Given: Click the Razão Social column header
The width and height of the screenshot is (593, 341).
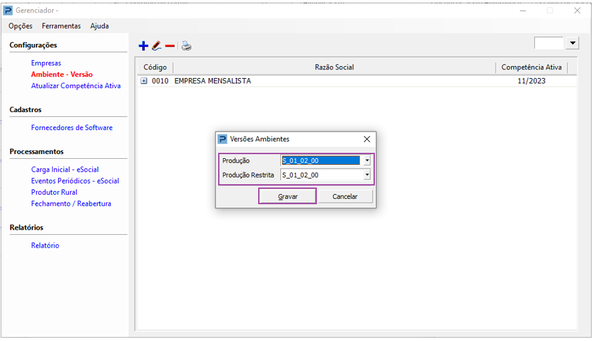Looking at the screenshot, I should pyautogui.click(x=334, y=67).
